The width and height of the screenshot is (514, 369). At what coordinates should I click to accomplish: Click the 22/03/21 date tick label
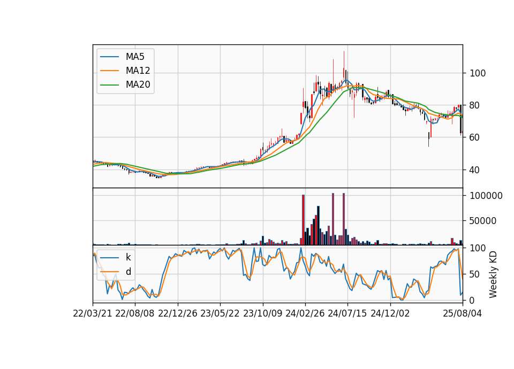pos(93,313)
